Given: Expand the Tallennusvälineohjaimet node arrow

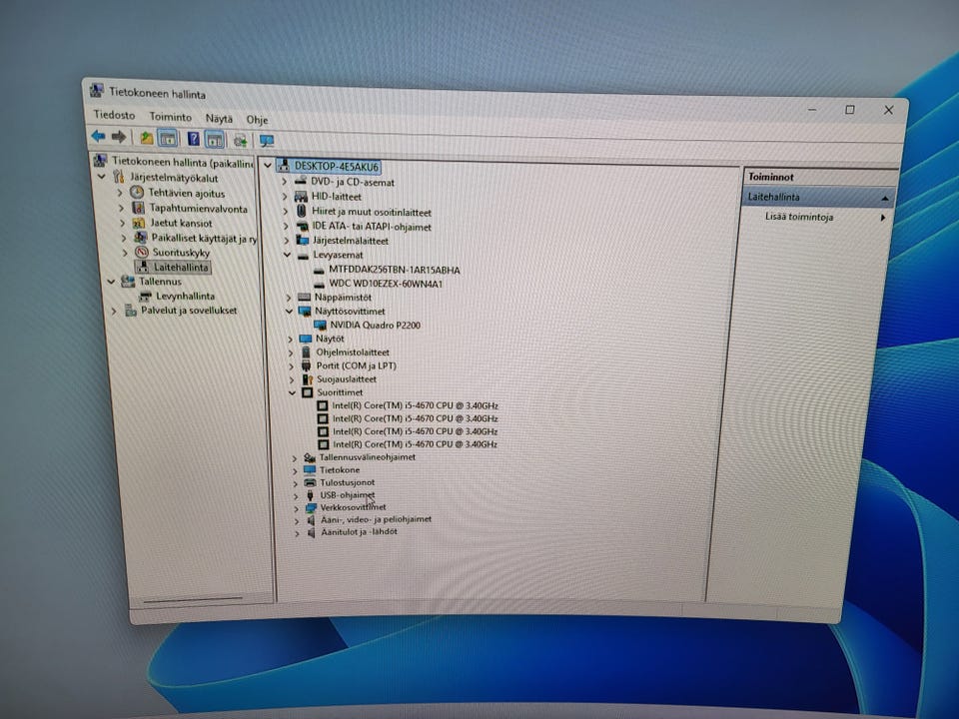Looking at the screenshot, I should click(x=294, y=457).
